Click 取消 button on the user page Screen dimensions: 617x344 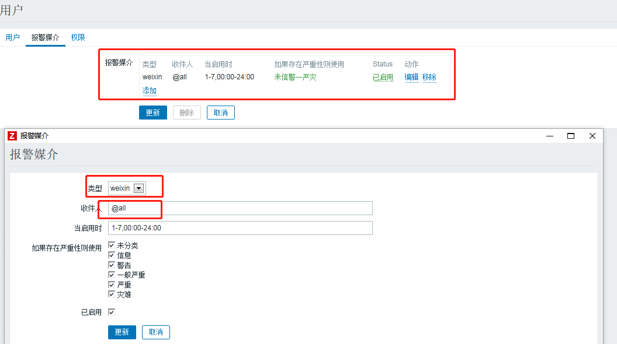pos(221,113)
